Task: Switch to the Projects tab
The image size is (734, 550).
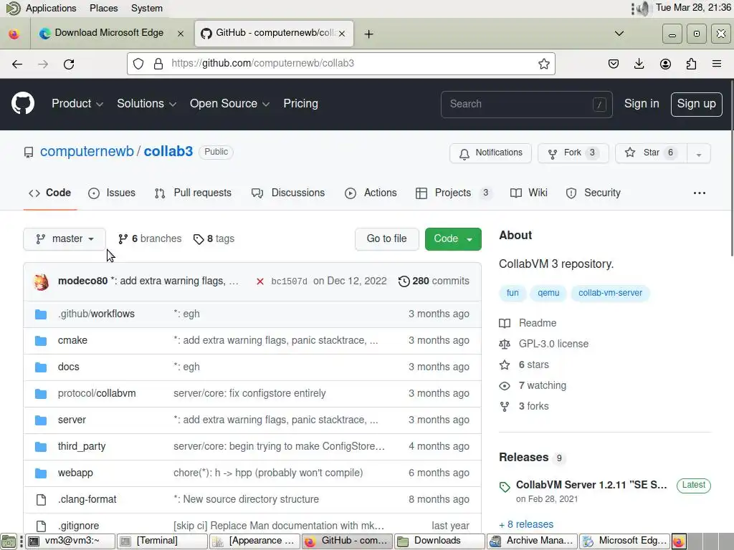Action: tap(453, 193)
